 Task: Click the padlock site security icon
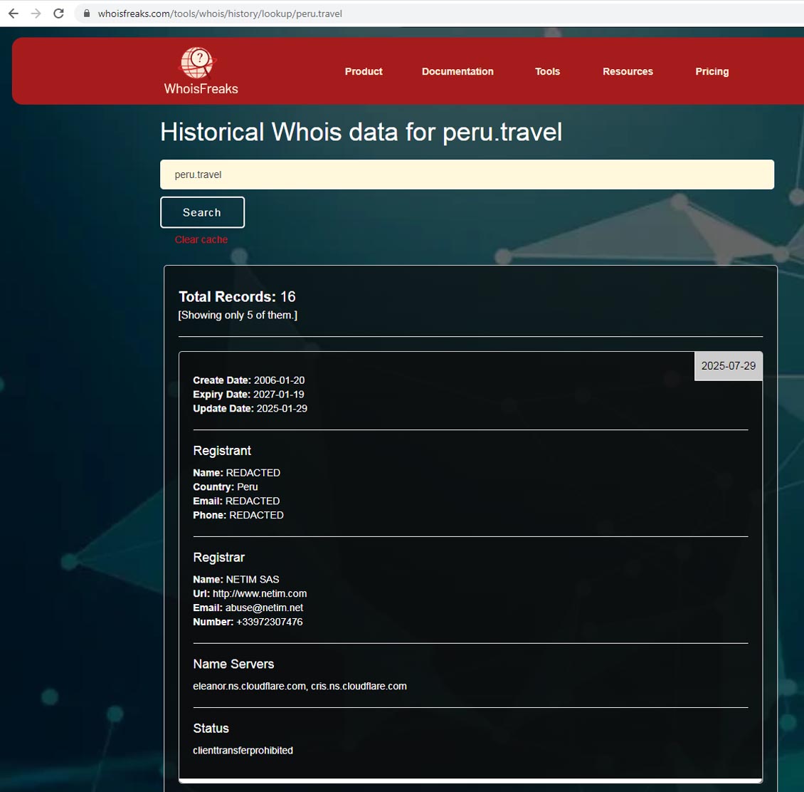[x=87, y=14]
